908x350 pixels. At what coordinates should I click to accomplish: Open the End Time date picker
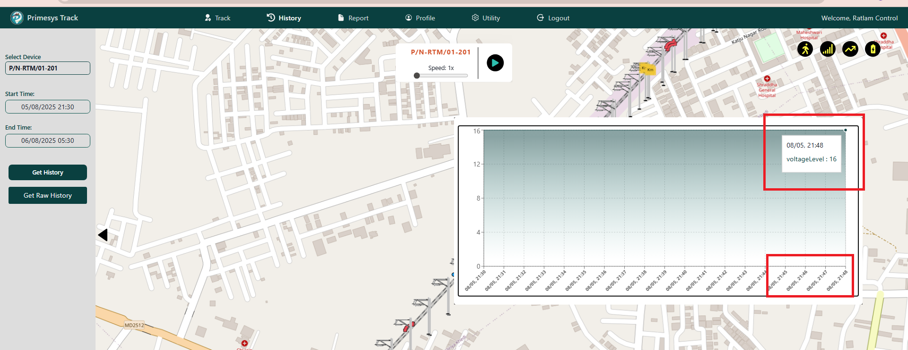47,140
